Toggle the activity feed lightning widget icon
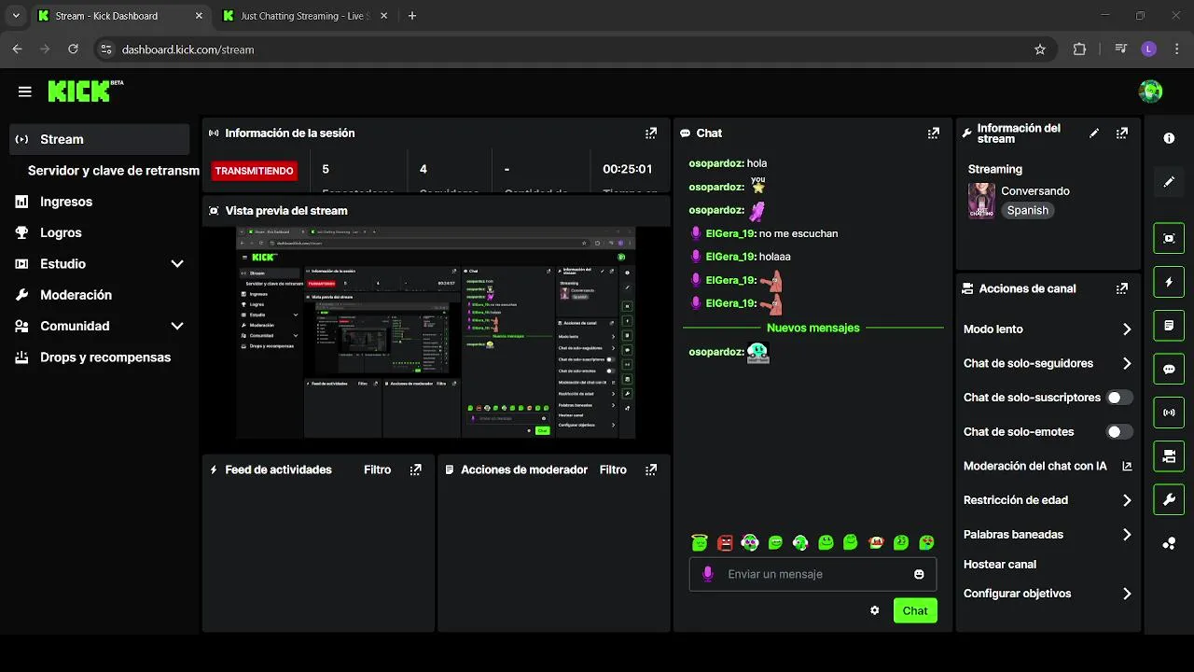This screenshot has width=1194, height=672. (x=1169, y=282)
